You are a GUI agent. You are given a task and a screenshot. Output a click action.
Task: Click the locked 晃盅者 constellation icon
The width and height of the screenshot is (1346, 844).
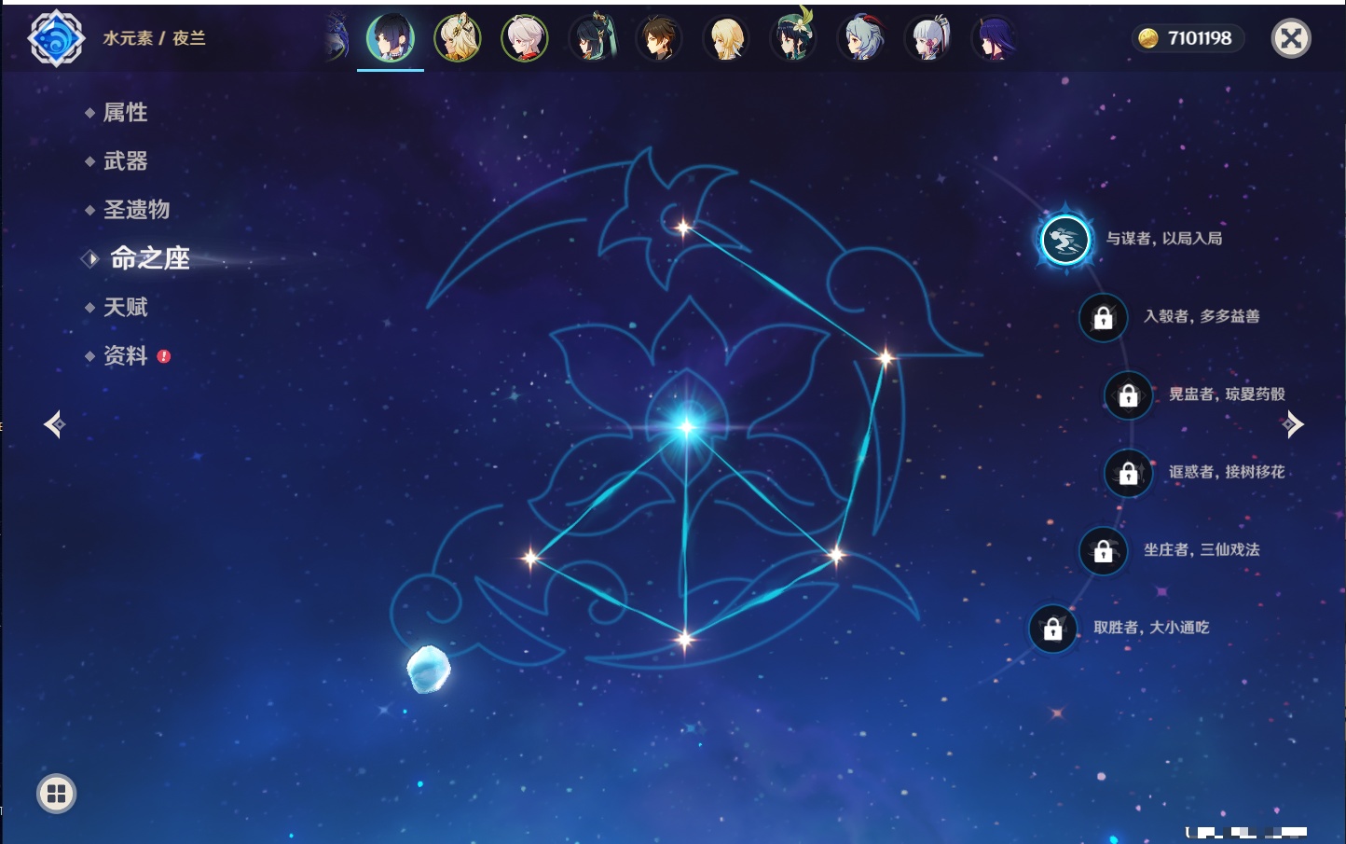pos(1128,394)
